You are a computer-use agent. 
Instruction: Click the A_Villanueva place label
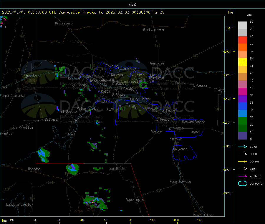[154, 29]
